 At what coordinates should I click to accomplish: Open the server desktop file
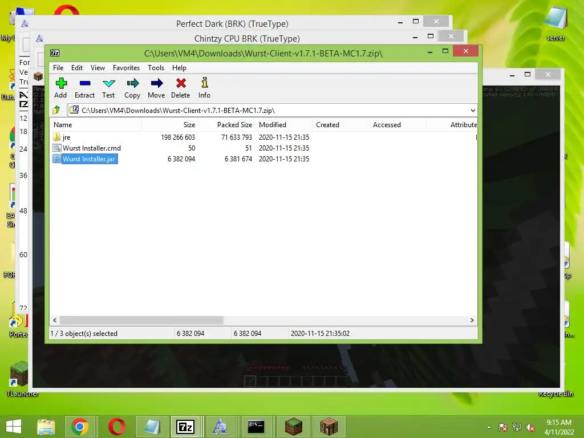pyautogui.click(x=555, y=23)
